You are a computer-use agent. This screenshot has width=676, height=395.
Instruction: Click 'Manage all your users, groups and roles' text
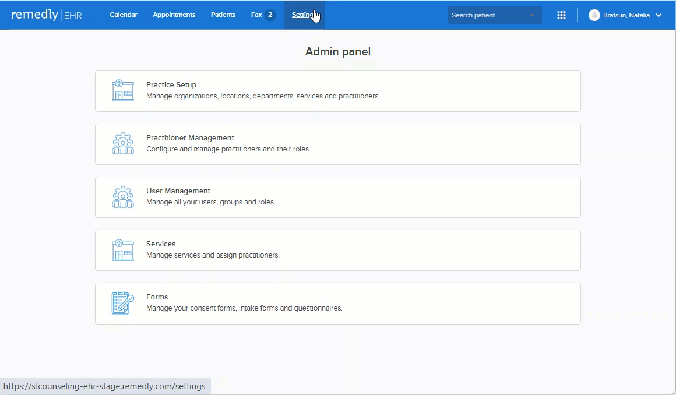click(x=210, y=202)
